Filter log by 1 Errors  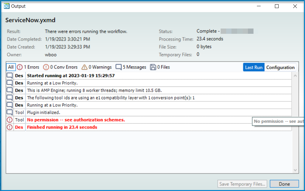pos(28,67)
